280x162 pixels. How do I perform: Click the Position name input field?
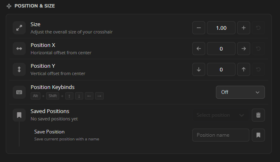pos(221,135)
